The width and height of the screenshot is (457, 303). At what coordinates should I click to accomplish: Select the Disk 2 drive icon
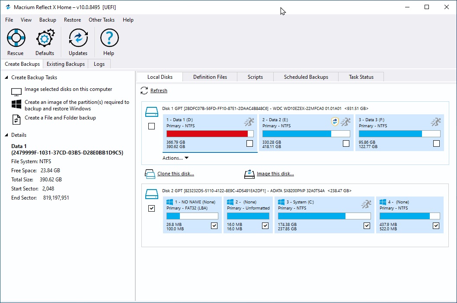click(152, 194)
